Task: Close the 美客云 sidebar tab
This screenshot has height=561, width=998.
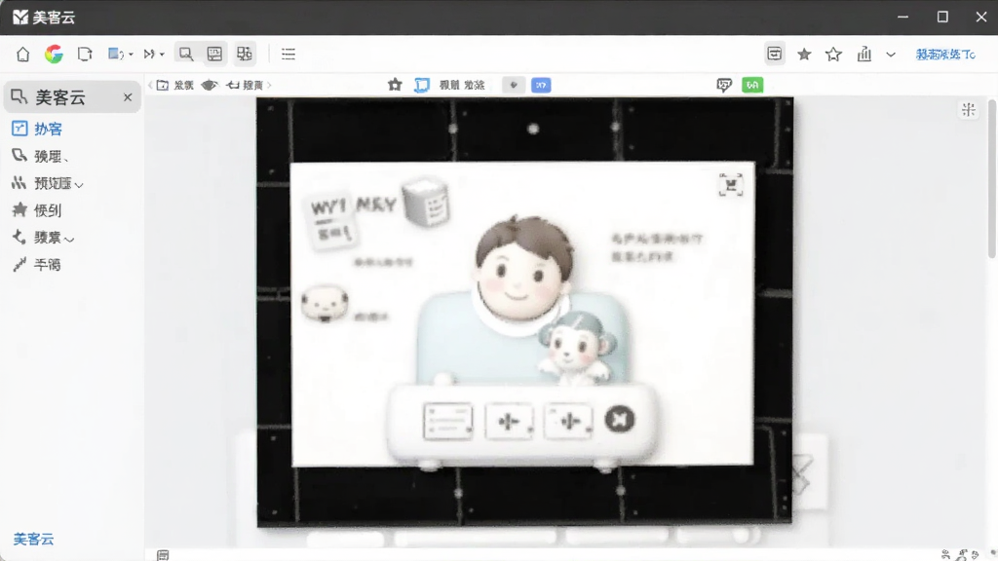Action: tap(128, 97)
